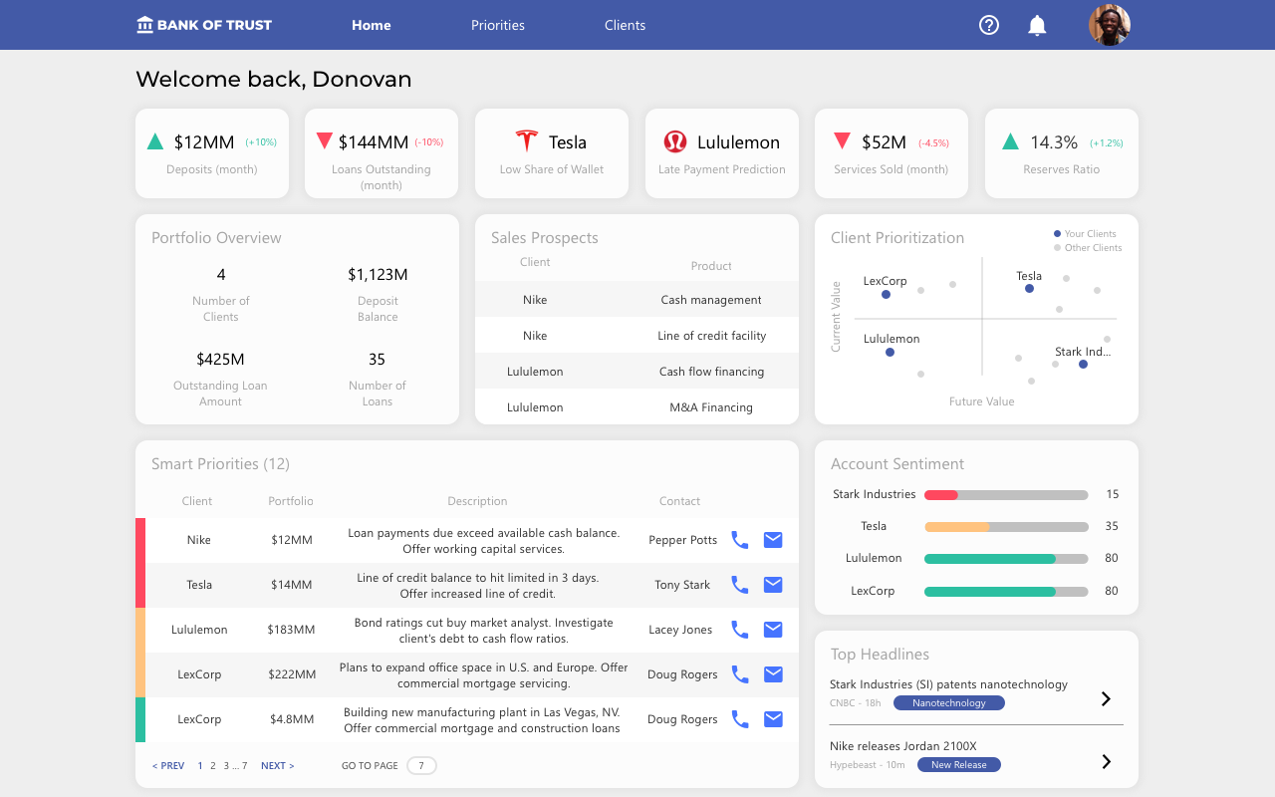Click the Tesla sentiment bar
The height and width of the screenshot is (797, 1275).
(1006, 527)
